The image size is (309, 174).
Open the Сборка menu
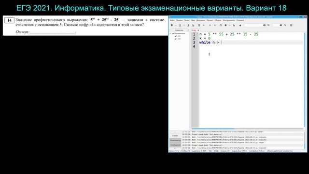click(x=218, y=20)
